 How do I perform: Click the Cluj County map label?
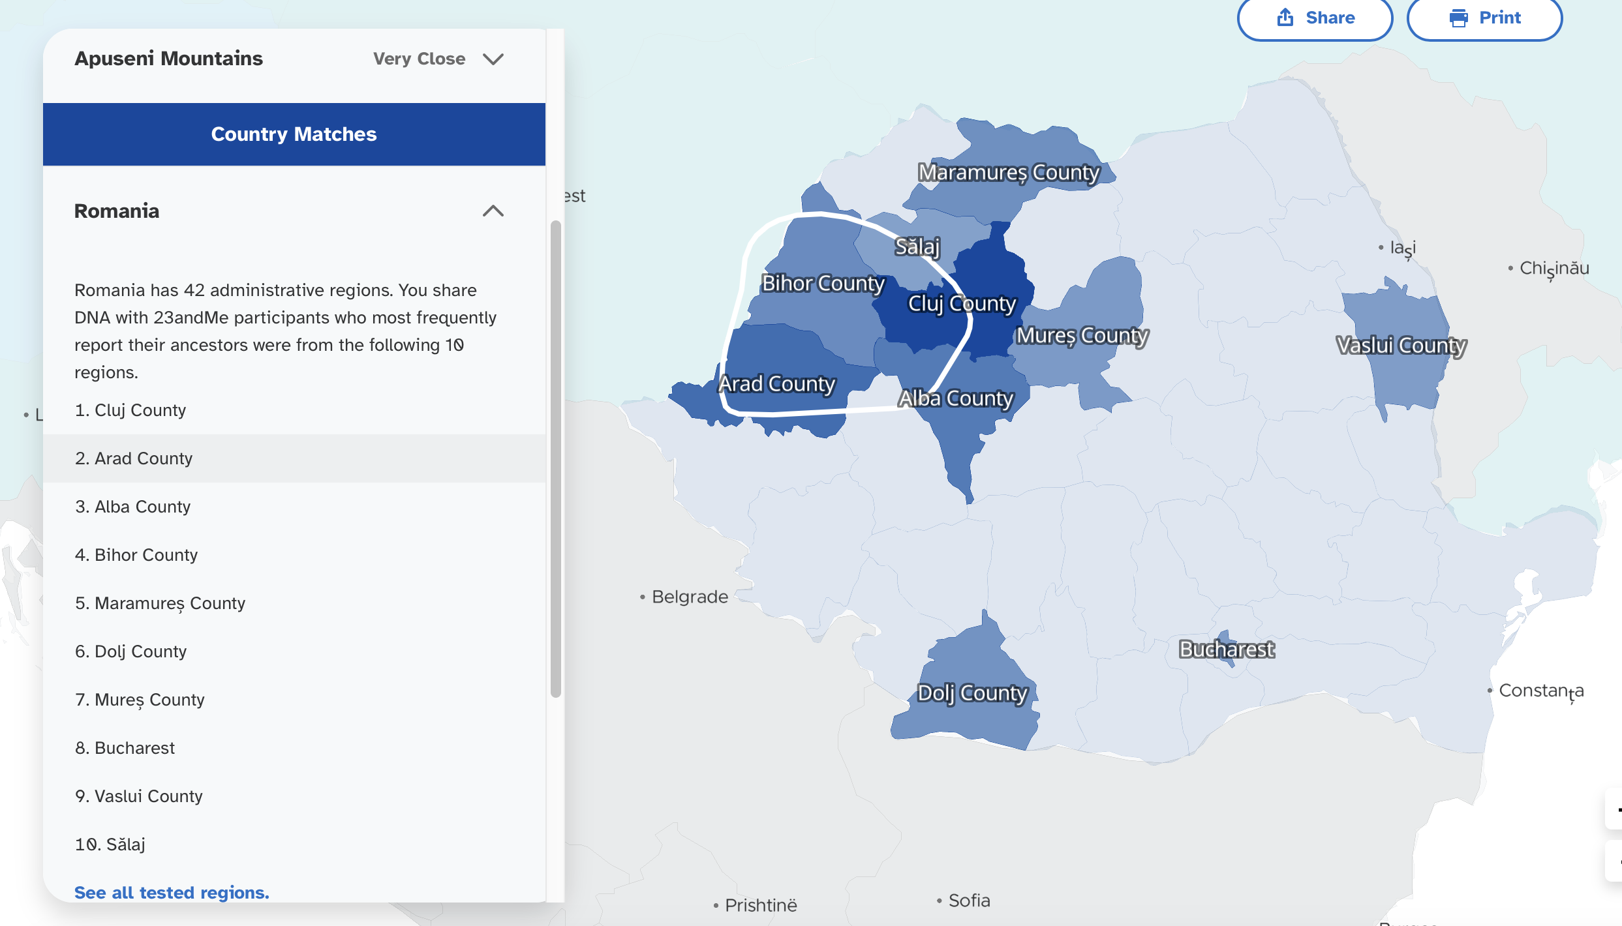click(962, 303)
